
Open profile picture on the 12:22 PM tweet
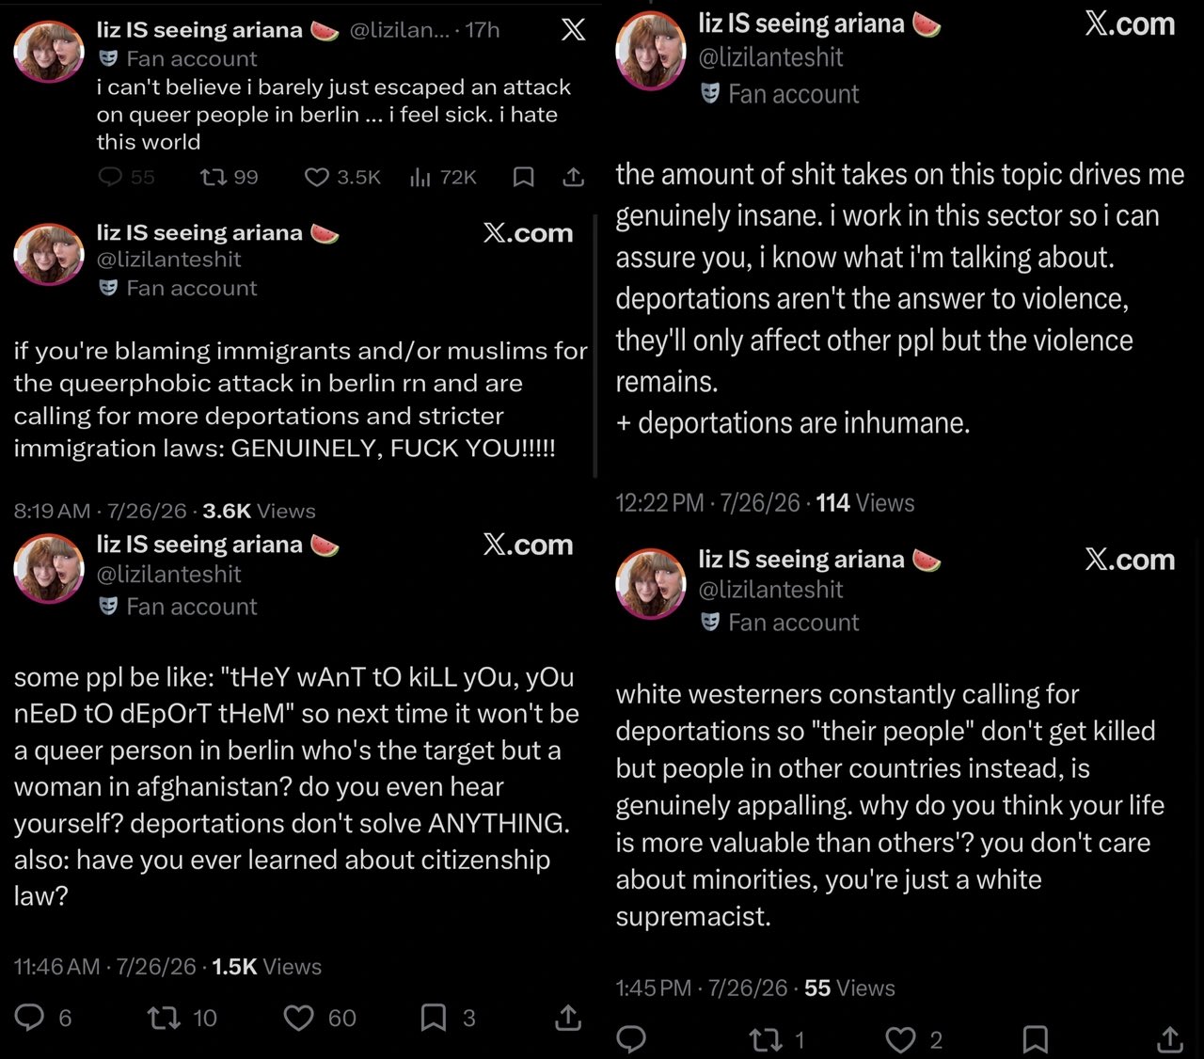[x=650, y=51]
